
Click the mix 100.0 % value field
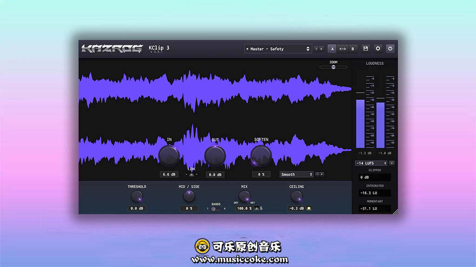[x=245, y=208]
